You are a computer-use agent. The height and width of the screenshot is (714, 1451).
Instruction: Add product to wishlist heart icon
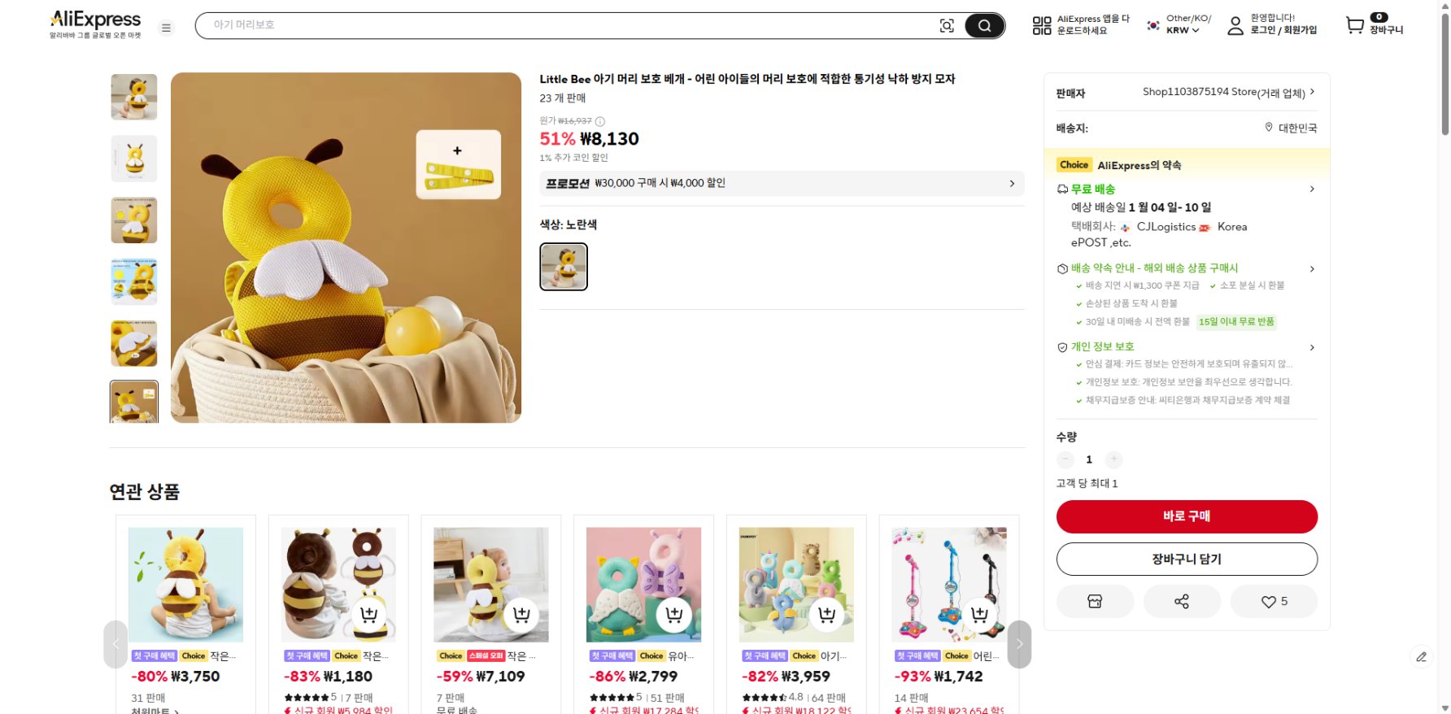click(1269, 601)
